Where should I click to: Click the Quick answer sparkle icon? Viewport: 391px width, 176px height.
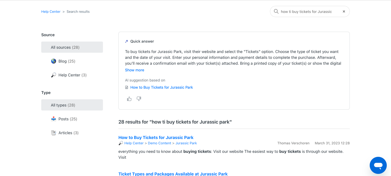pos(127,41)
